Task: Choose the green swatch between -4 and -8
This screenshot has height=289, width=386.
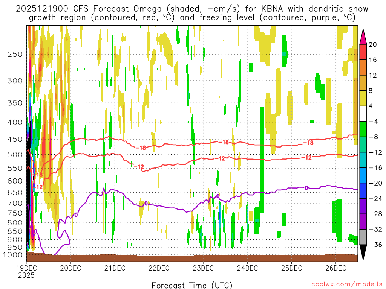Action: pyautogui.click(x=363, y=129)
